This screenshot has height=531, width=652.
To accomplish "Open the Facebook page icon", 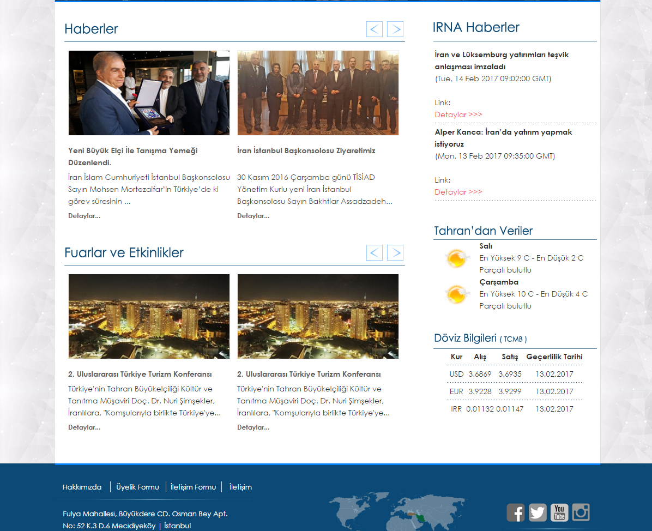I will 516,512.
